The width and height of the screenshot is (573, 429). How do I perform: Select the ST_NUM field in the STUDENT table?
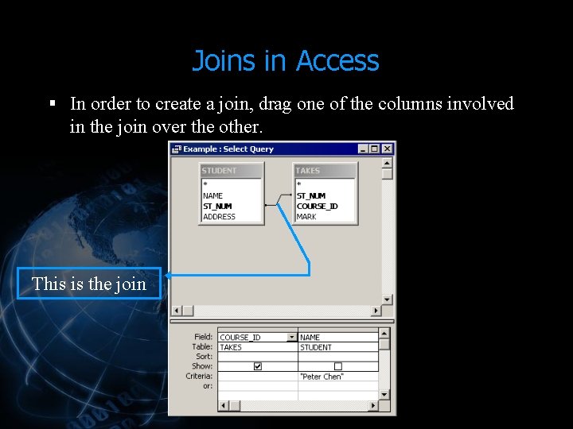coord(231,206)
